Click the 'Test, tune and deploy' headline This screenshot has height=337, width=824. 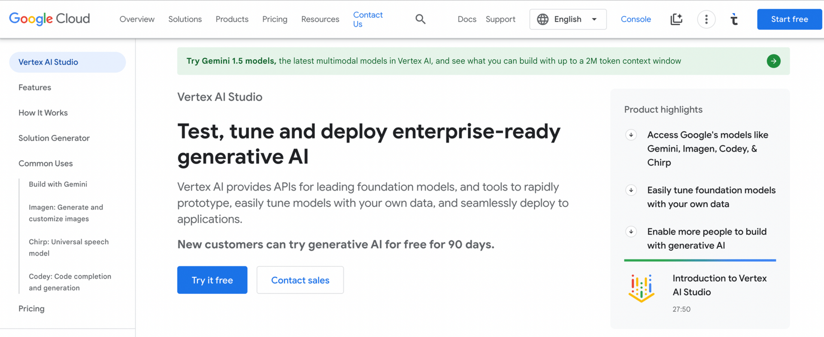[x=369, y=144]
